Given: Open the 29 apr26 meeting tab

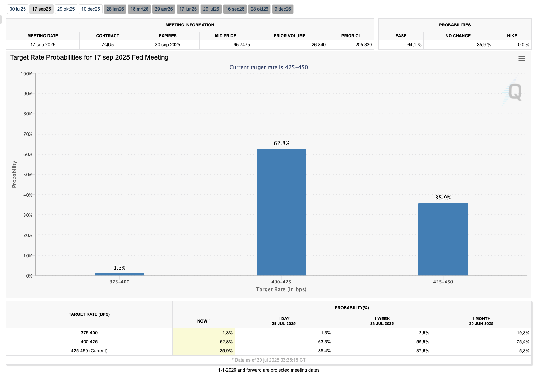Looking at the screenshot, I should tap(164, 9).
